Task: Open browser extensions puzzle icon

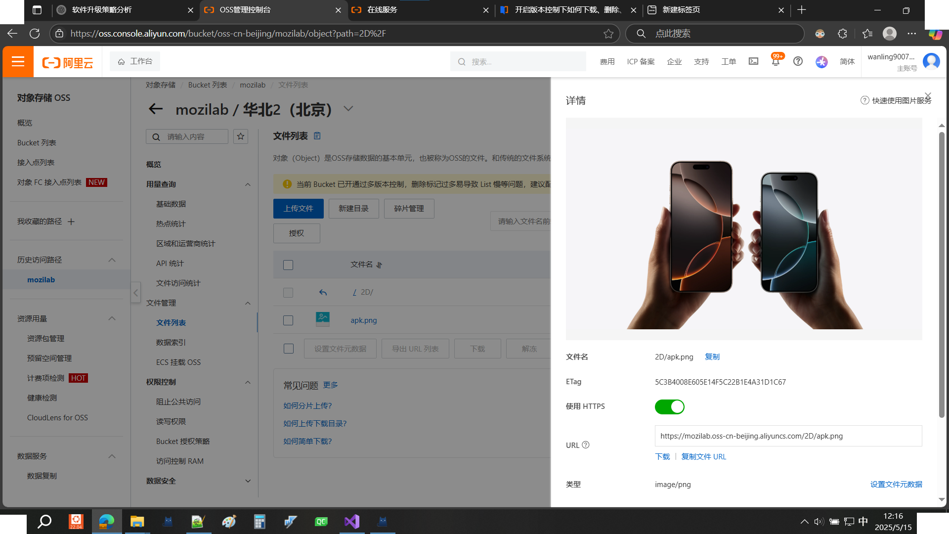Action: pyautogui.click(x=843, y=34)
